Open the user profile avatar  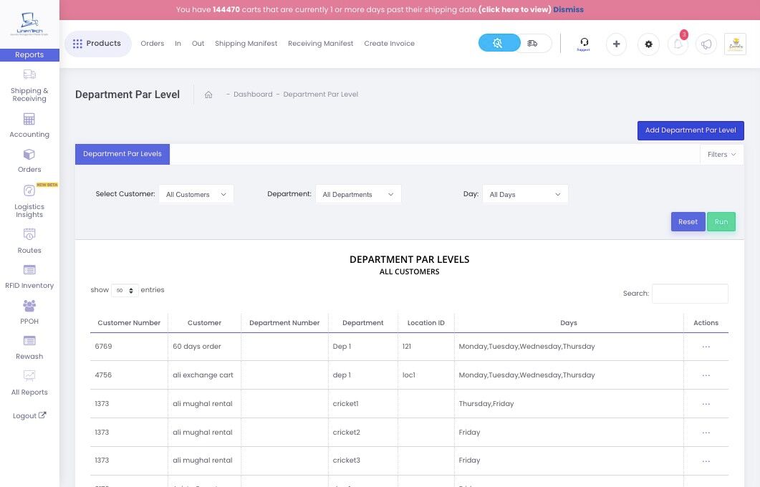[x=735, y=44]
